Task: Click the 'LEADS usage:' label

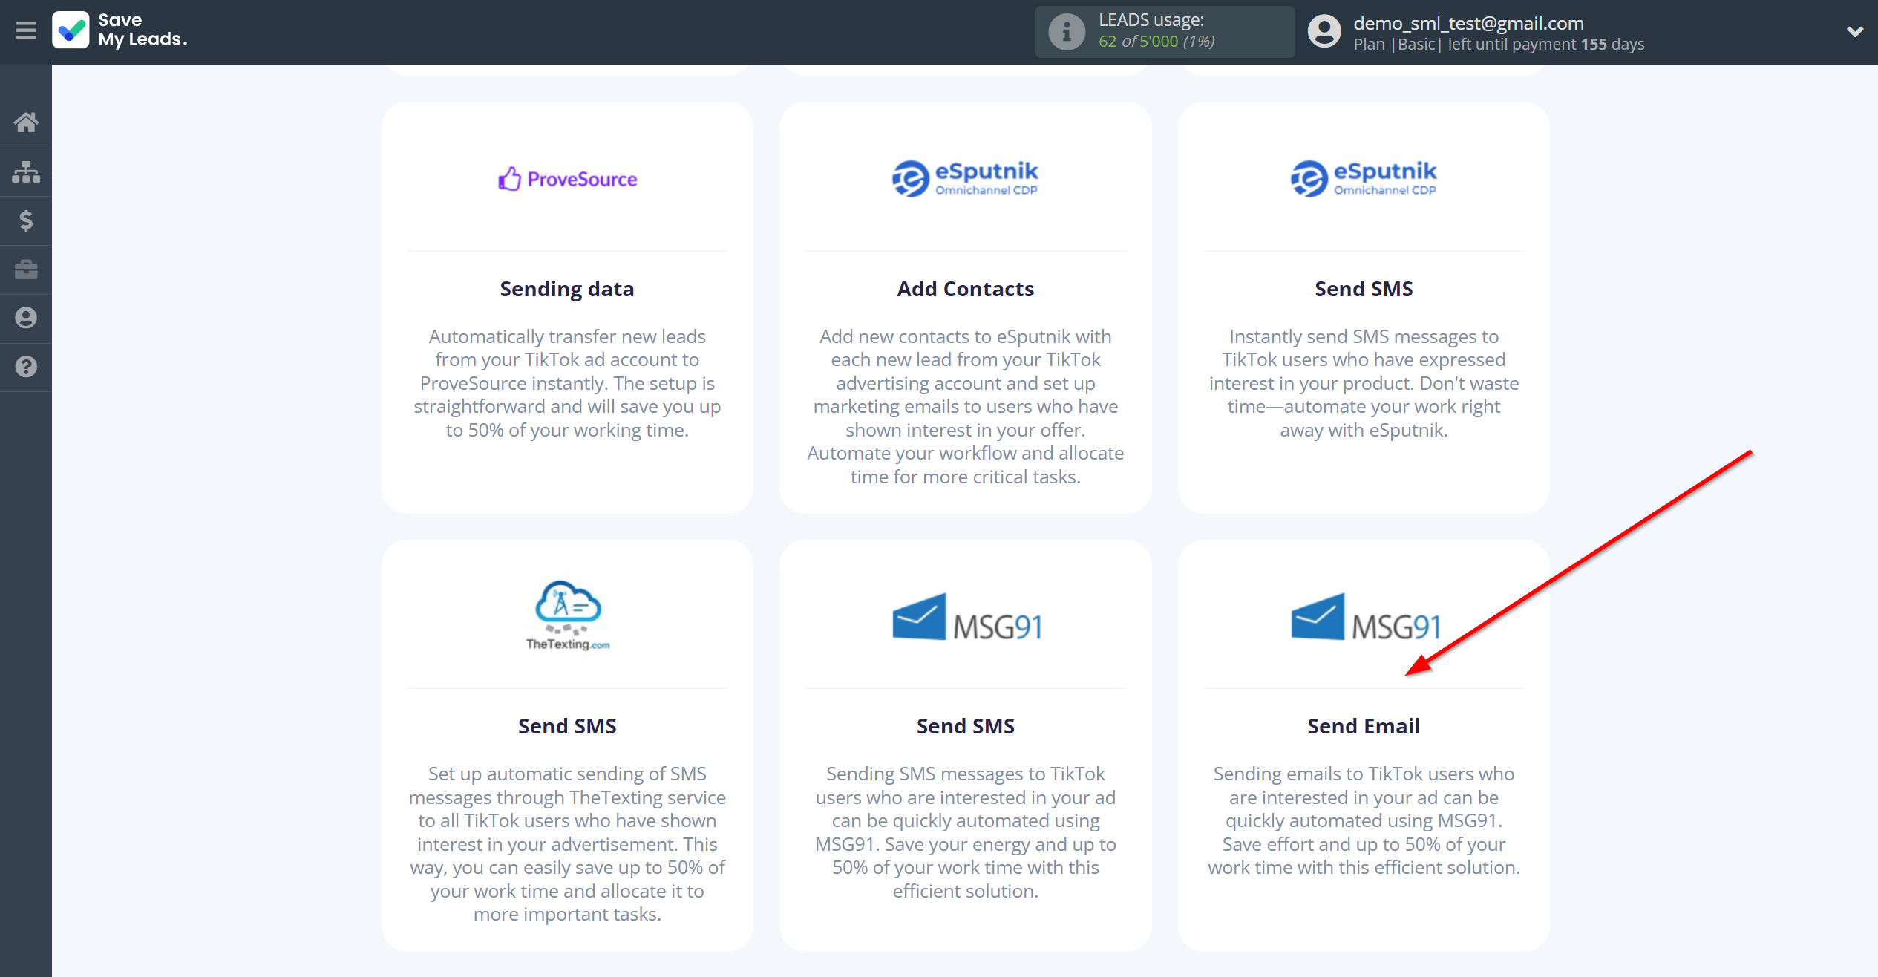Action: point(1151,20)
